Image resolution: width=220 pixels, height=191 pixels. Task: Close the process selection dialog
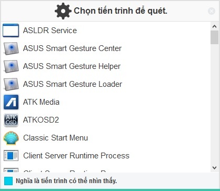212,11
